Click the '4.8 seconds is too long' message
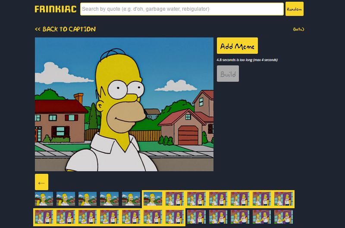The image size is (345, 228). (247, 60)
